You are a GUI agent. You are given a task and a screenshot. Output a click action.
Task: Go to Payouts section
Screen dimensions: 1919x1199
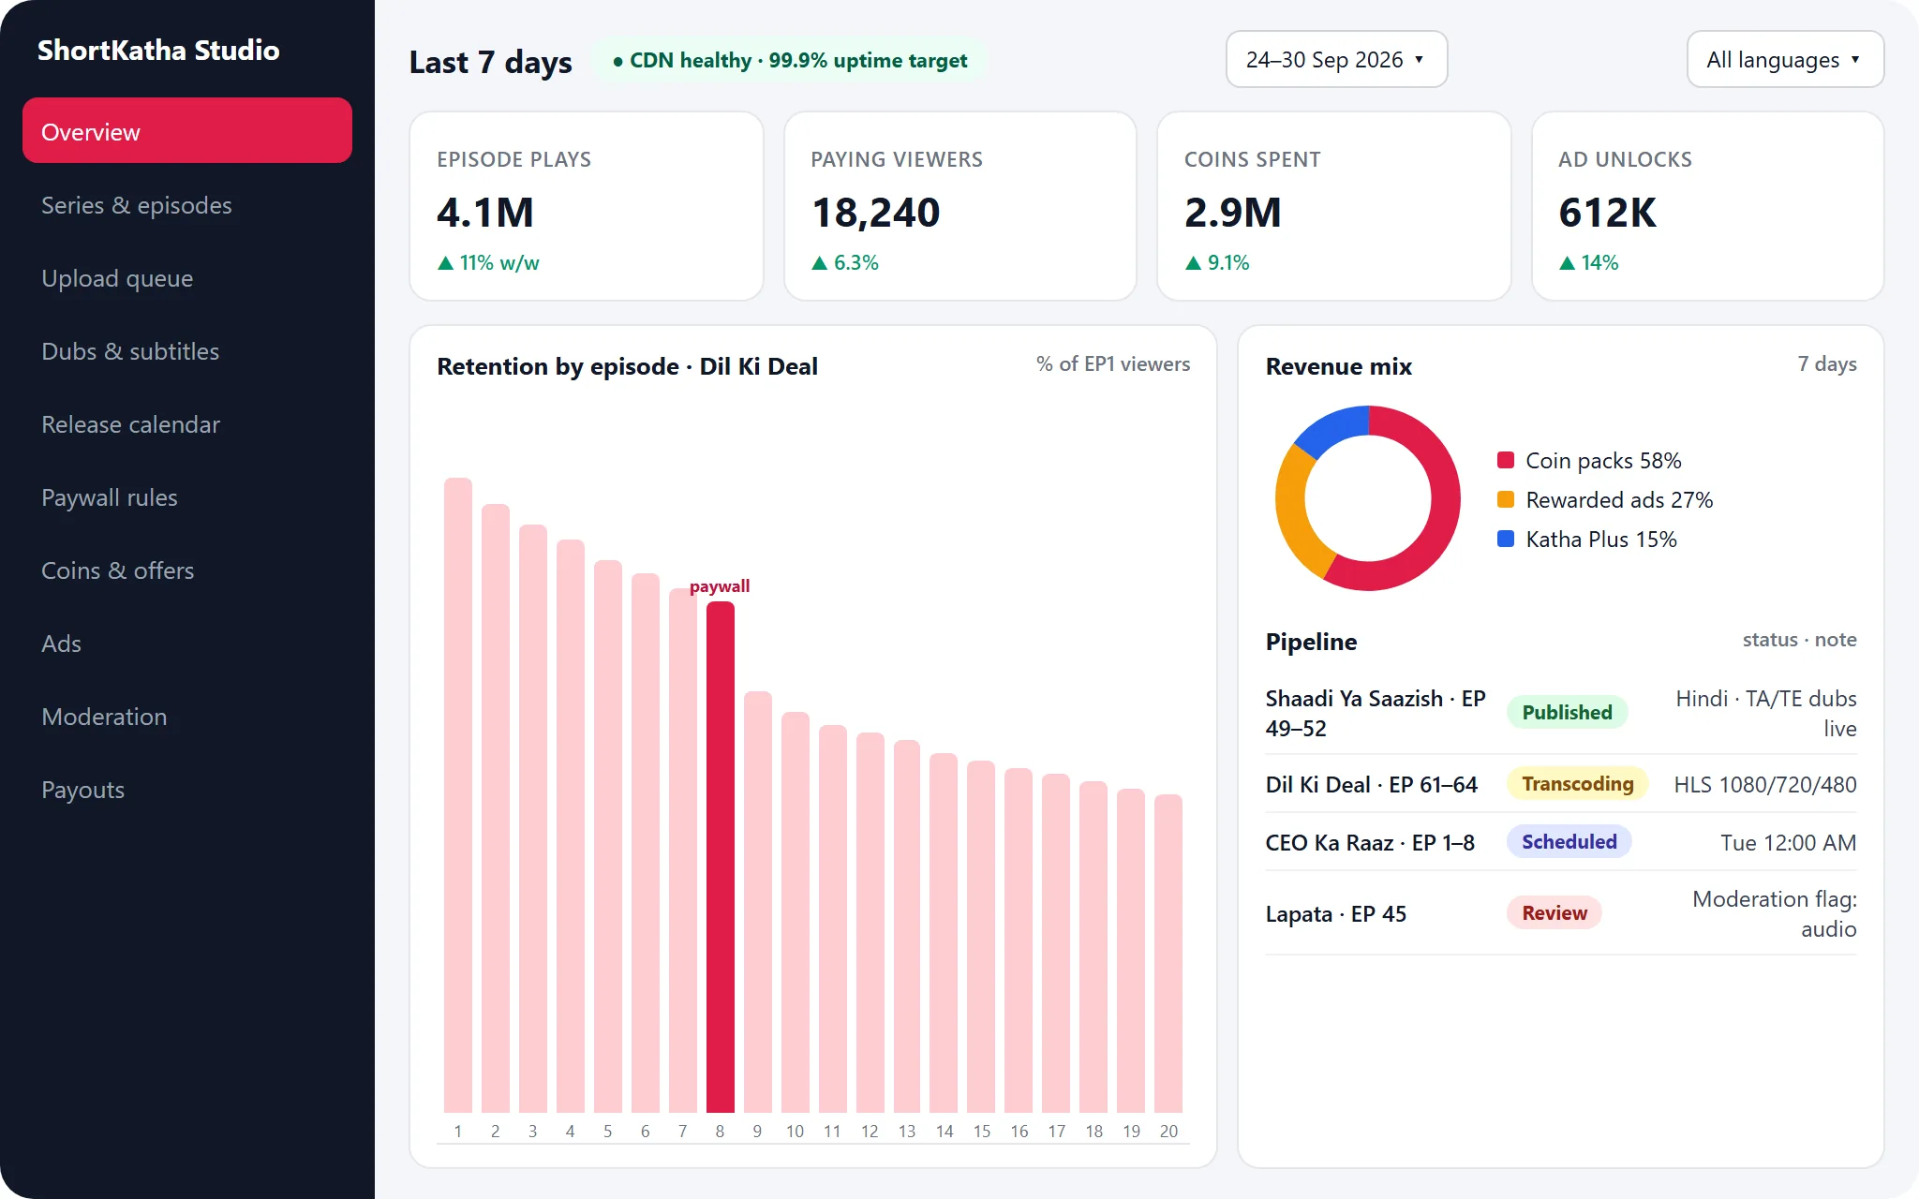[187, 790]
